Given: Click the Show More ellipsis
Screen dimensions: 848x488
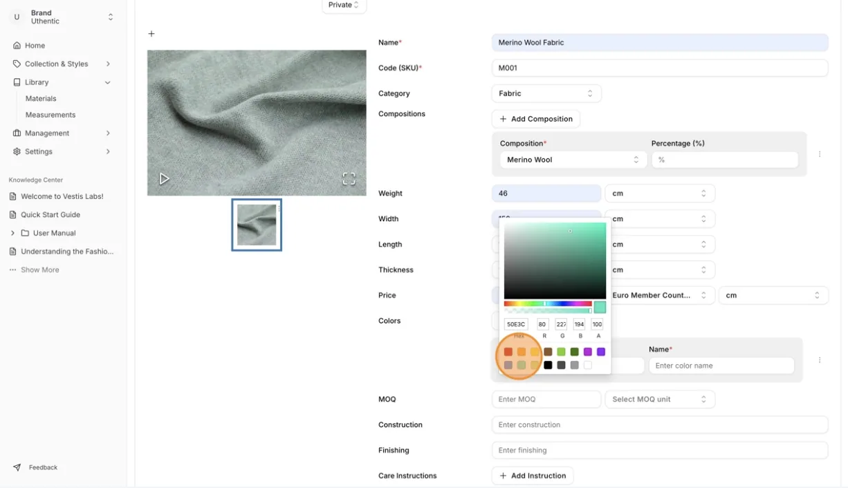Looking at the screenshot, I should 12,270.
